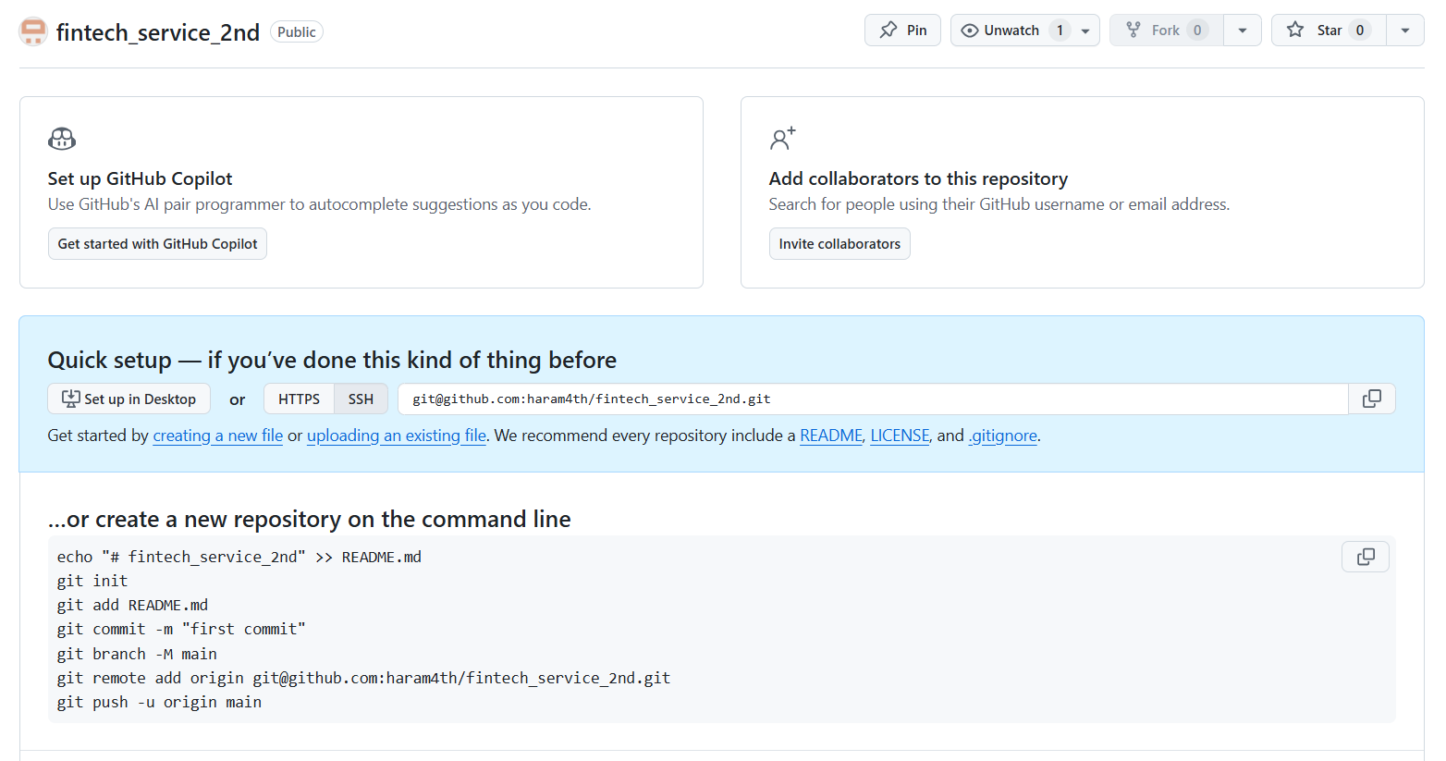Copy the command line setup script
1446x761 pixels.
point(1366,557)
